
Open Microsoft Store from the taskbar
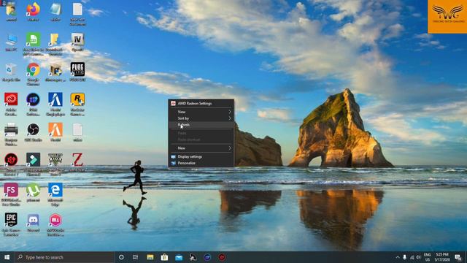164,257
